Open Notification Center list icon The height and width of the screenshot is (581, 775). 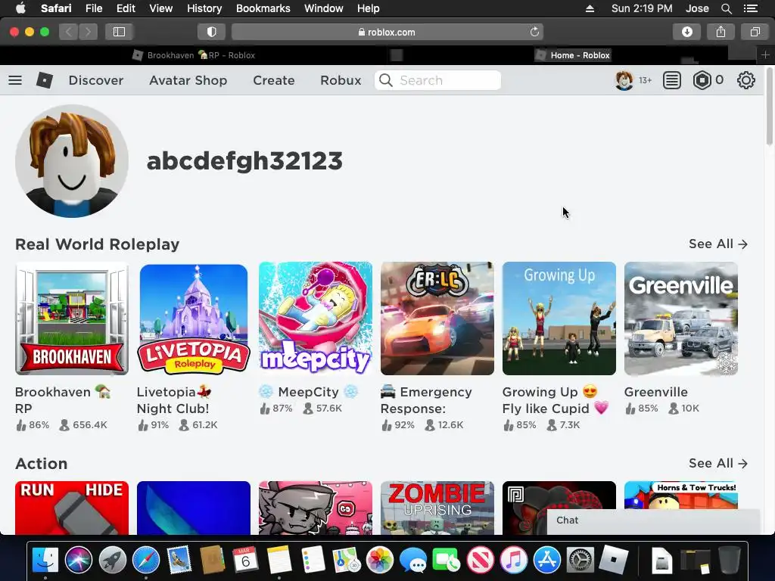point(750,8)
